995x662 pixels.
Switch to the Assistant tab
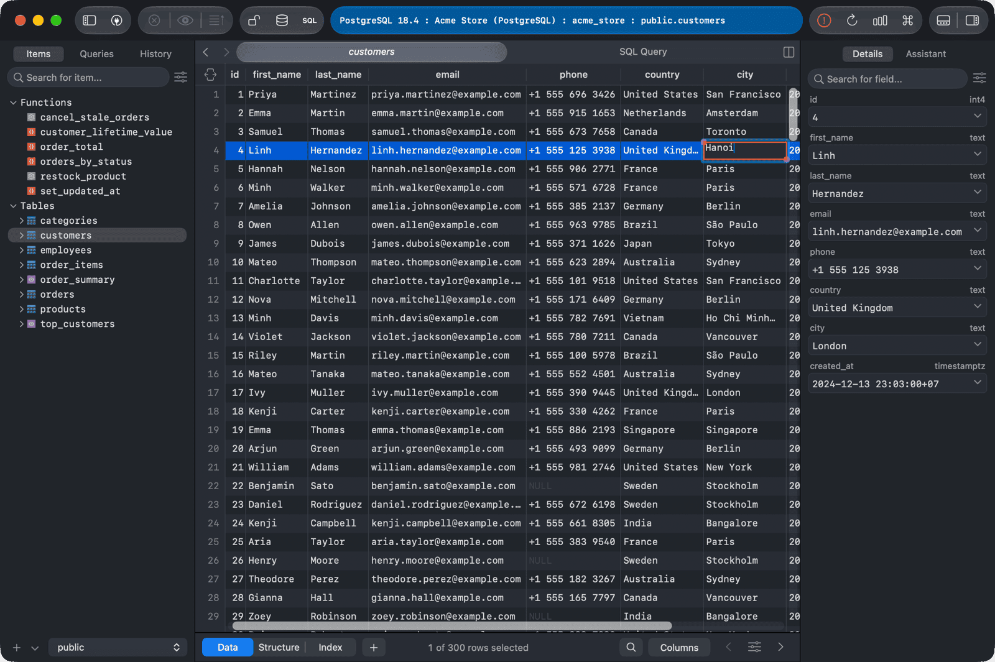[x=925, y=54]
